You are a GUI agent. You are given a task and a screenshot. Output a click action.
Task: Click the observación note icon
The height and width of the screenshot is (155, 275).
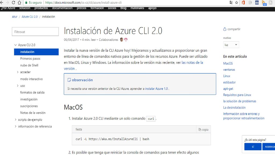point(69,80)
